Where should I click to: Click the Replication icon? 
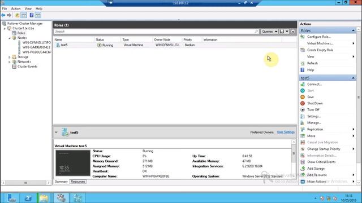[303, 129]
